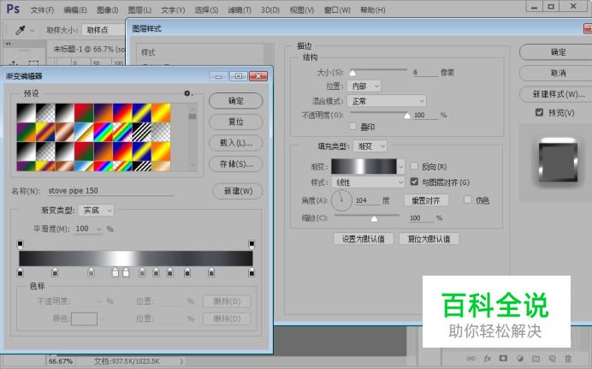The image size is (592, 369).
Task: Pick the red-to-green preset in top row
Action: click(84, 113)
